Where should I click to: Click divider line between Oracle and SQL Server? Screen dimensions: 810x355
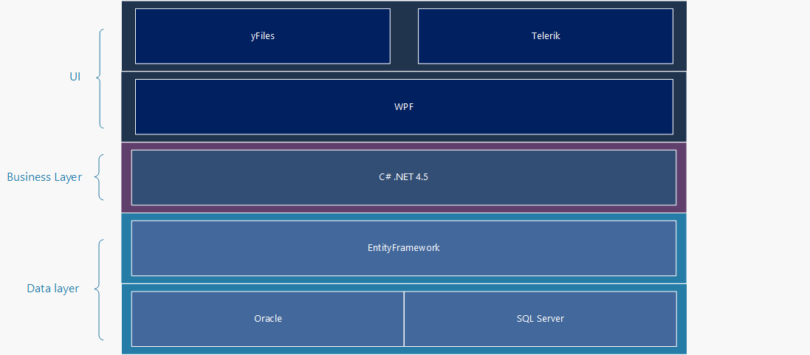[404, 319]
